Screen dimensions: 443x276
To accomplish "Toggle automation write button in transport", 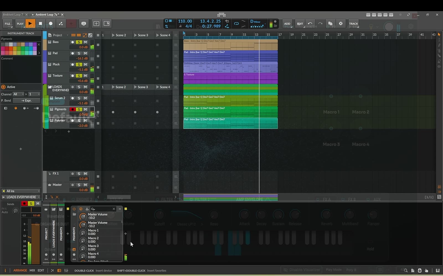I will point(61,23).
